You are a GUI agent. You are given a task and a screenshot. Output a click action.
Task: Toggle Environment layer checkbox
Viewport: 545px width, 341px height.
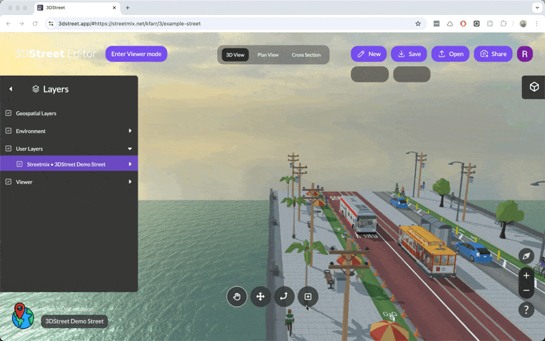coord(8,131)
